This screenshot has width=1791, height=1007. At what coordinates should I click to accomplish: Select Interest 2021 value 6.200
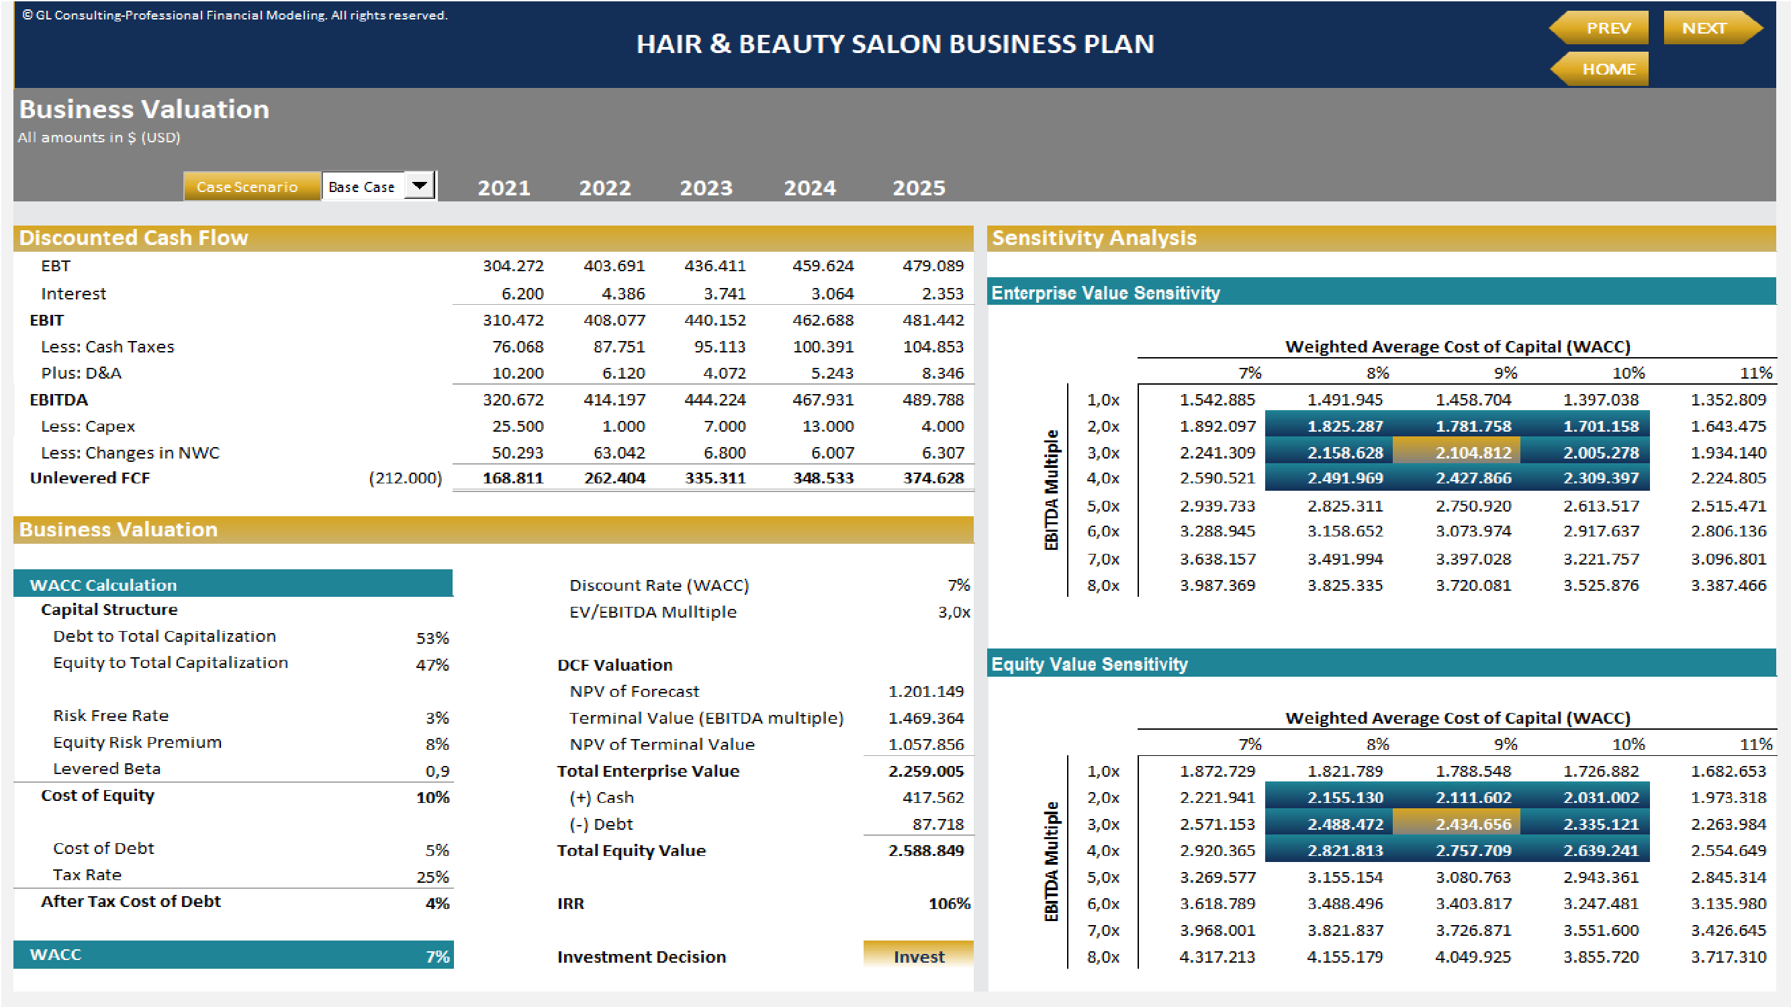522,293
